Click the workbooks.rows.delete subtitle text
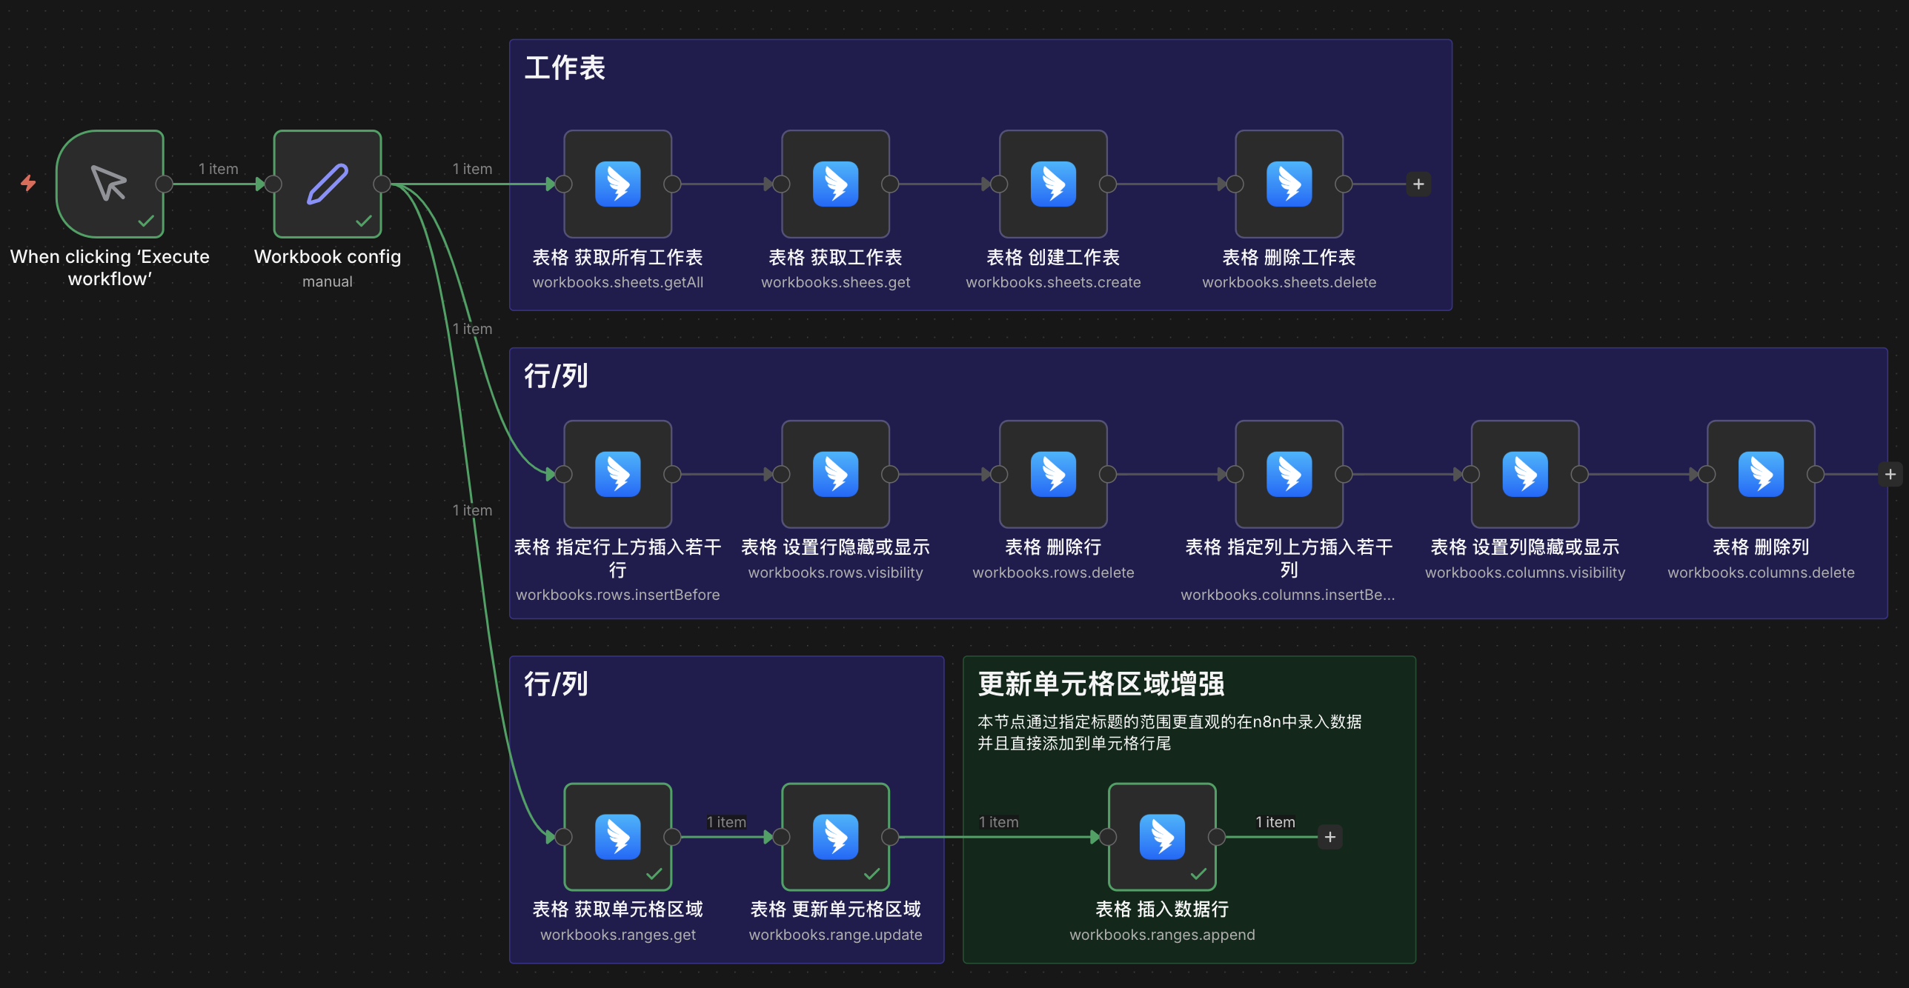 (1053, 573)
